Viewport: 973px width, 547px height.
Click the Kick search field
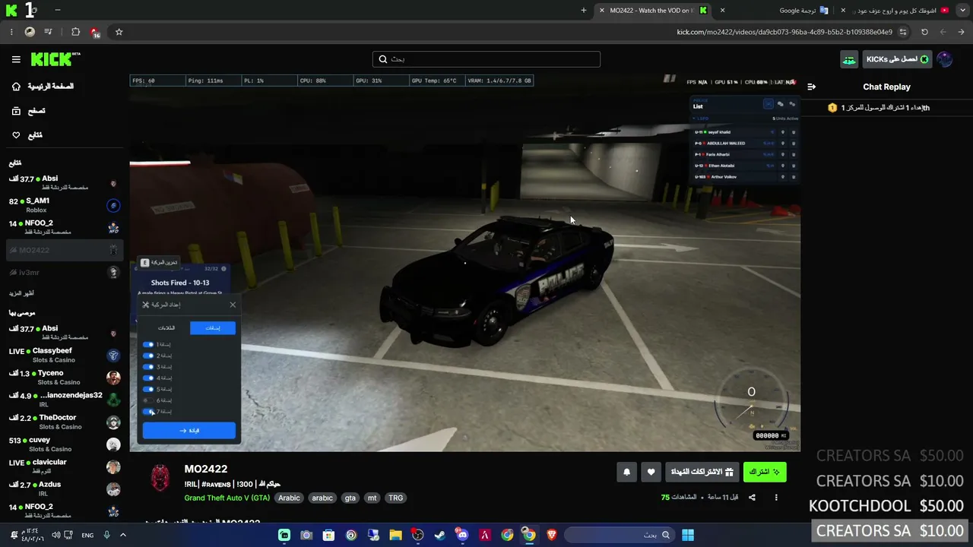click(x=486, y=59)
